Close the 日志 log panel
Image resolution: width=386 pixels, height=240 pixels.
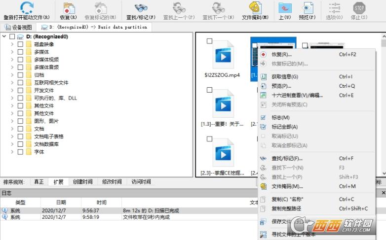384,193
